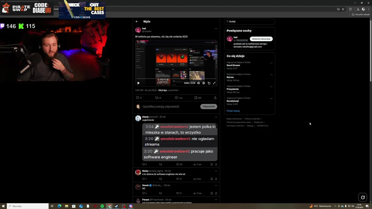Repost Venek's reply
The width and height of the screenshot is (372, 209).
point(160,193)
